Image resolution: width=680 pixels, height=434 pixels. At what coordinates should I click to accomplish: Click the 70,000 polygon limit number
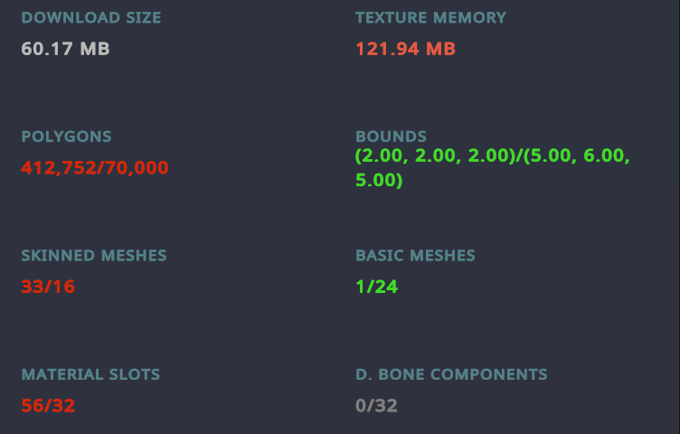137,168
